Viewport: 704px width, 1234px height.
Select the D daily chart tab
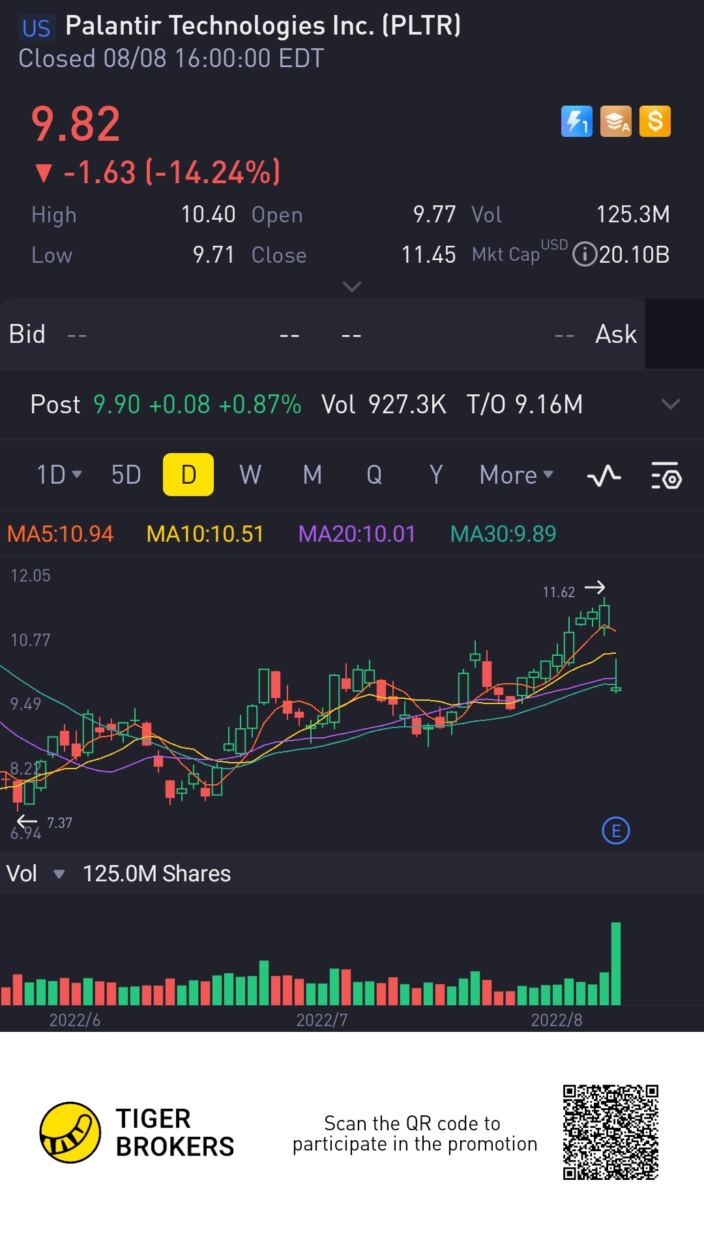(x=188, y=475)
